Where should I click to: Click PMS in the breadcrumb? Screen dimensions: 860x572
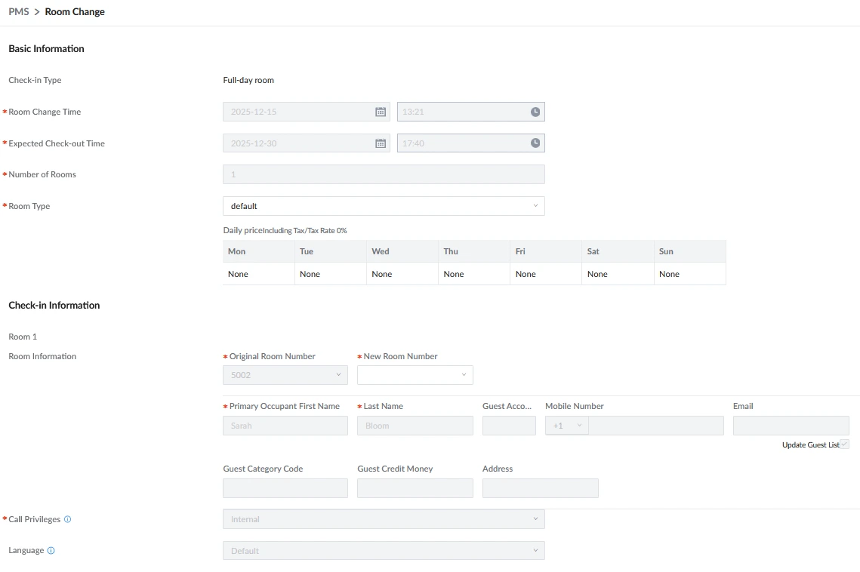point(19,12)
